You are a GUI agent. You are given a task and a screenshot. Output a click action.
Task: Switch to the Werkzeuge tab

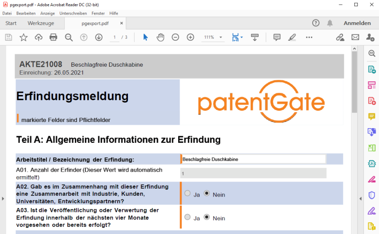pos(41,23)
